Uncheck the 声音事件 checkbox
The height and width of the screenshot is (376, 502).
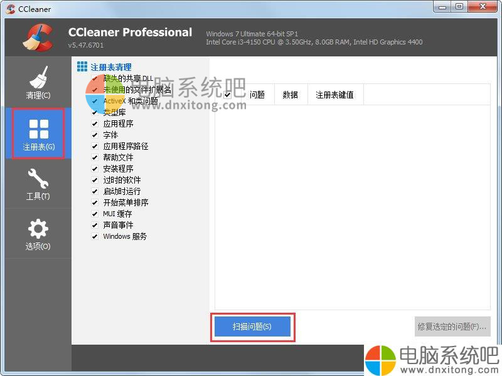point(95,225)
